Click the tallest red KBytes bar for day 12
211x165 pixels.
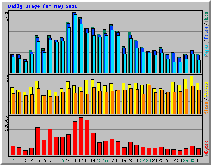[81, 136]
